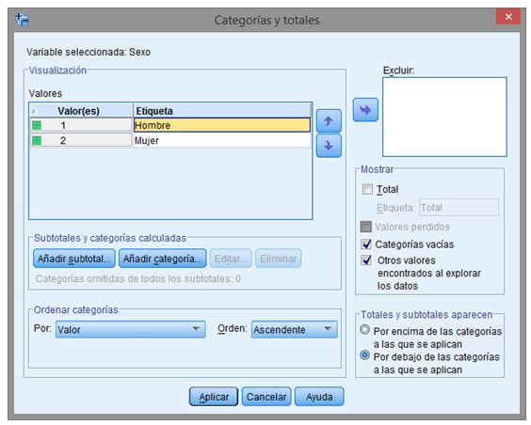
Task: Click the dialog's title bar table icon
Action: 23,19
